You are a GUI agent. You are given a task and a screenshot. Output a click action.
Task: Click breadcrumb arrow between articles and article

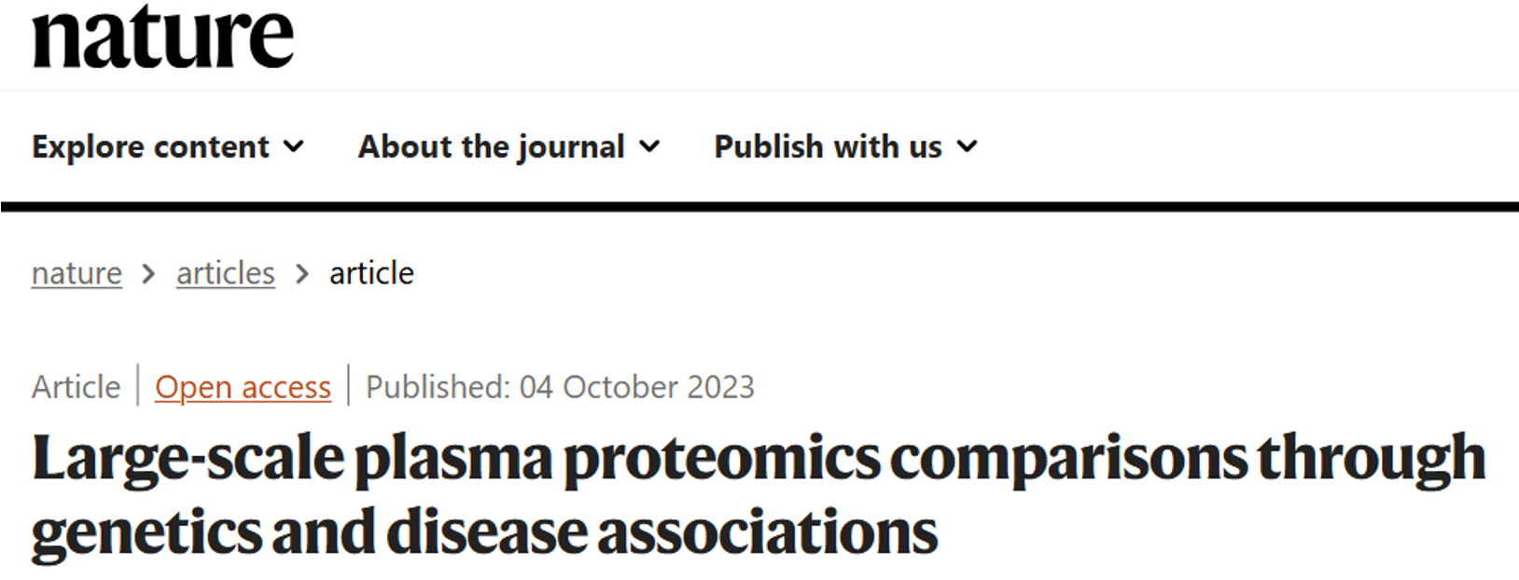[x=301, y=274]
